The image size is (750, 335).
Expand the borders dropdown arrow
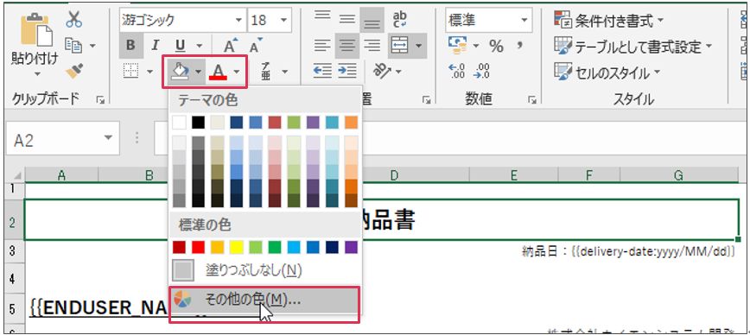(149, 73)
